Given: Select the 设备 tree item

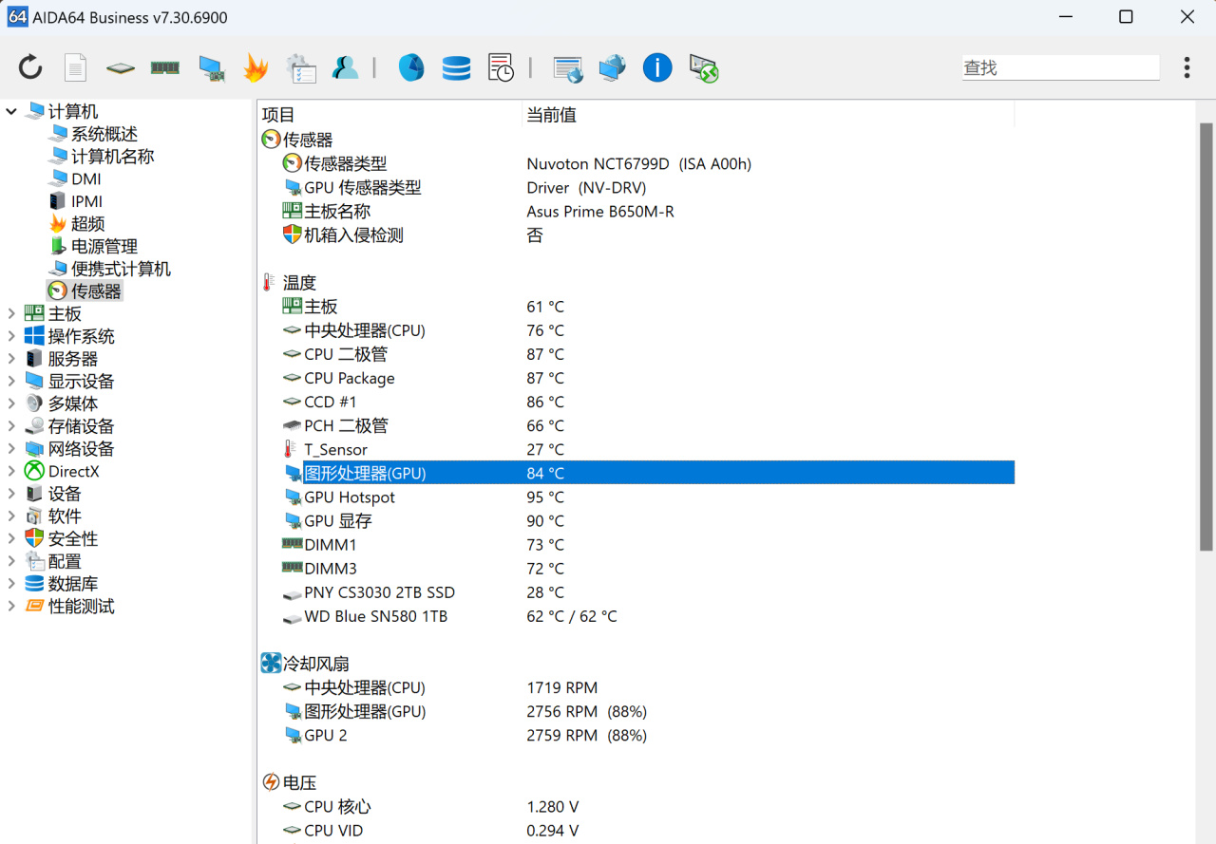Looking at the screenshot, I should [x=65, y=494].
